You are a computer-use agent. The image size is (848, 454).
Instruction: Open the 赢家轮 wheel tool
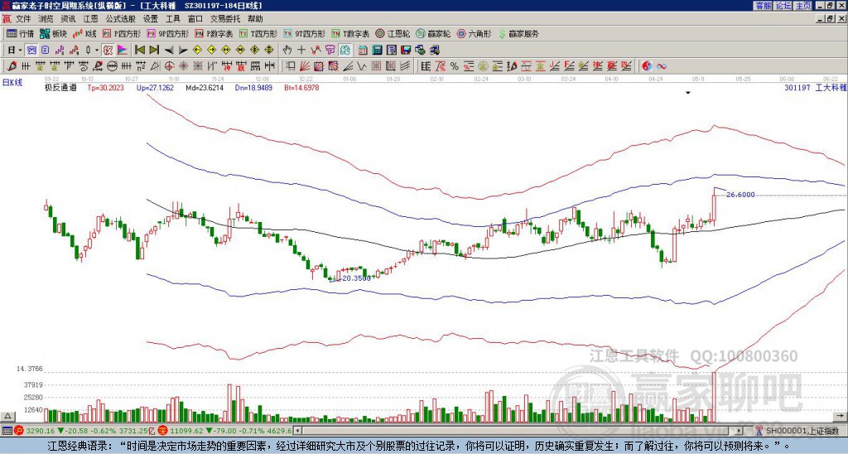(433, 33)
